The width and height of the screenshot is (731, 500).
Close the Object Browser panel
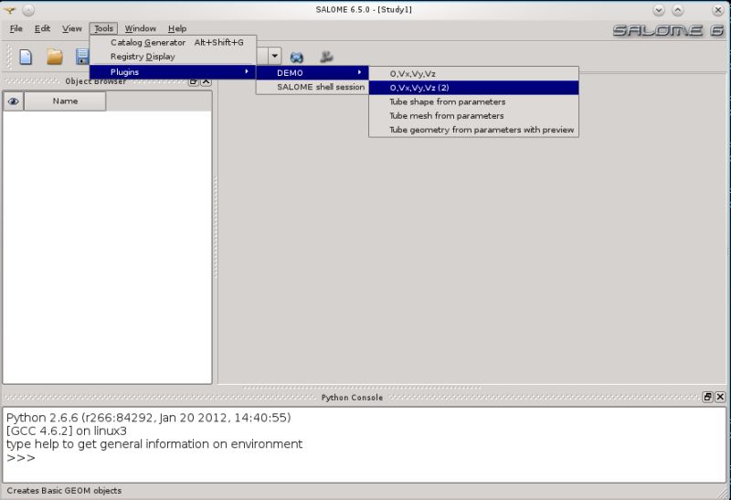(207, 82)
